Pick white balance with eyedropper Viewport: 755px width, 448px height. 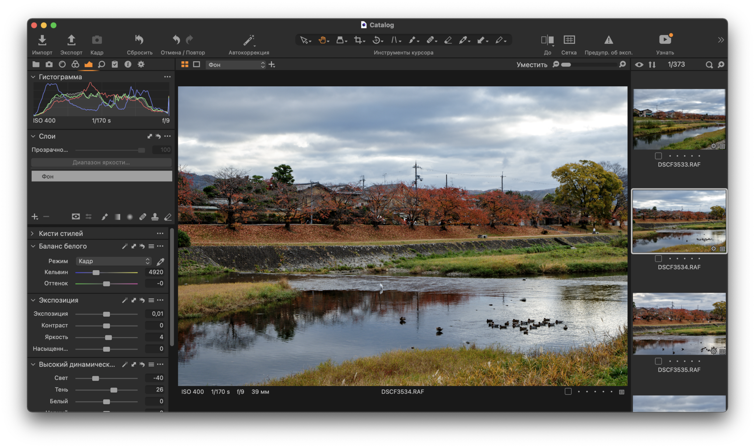(160, 261)
